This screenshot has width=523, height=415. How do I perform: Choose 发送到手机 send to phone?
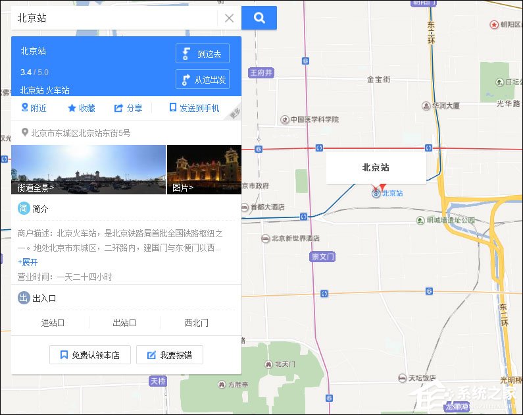pos(195,108)
